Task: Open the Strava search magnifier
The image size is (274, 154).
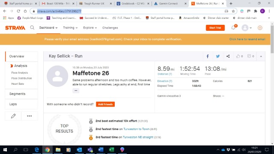Action: 32,27
